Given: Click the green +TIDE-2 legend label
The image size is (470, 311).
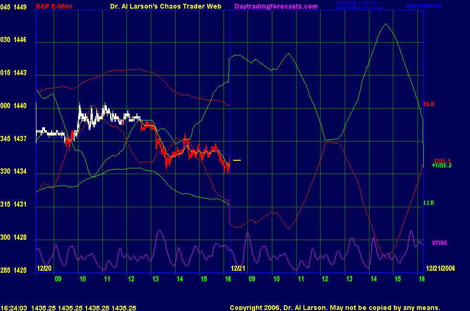Looking at the screenshot, I should pos(441,166).
